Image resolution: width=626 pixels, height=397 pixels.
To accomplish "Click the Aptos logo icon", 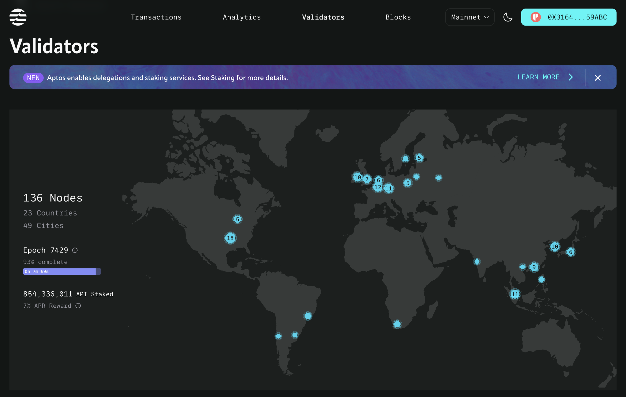I will tap(18, 17).
